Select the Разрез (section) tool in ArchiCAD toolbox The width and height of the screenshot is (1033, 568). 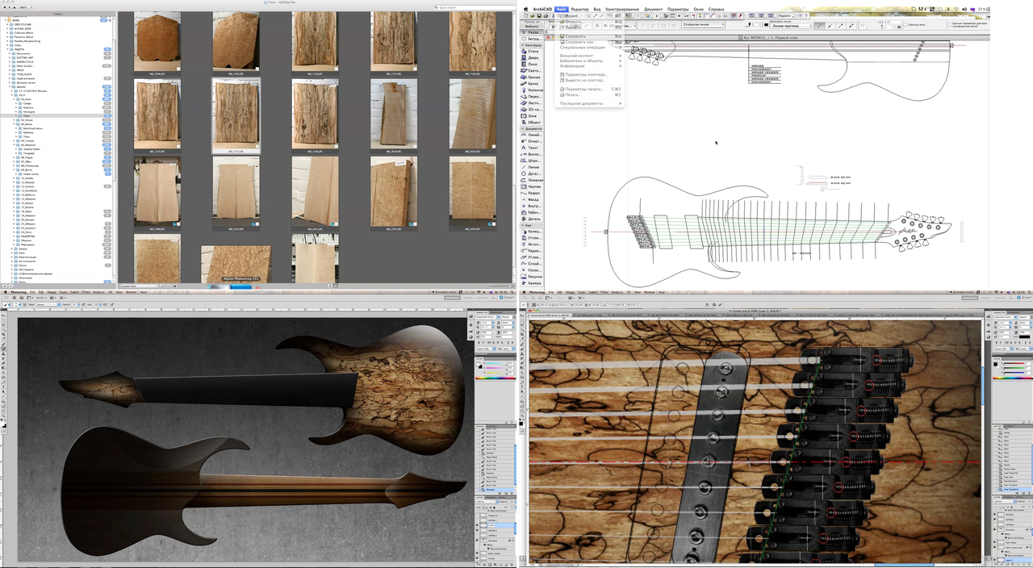(531, 193)
